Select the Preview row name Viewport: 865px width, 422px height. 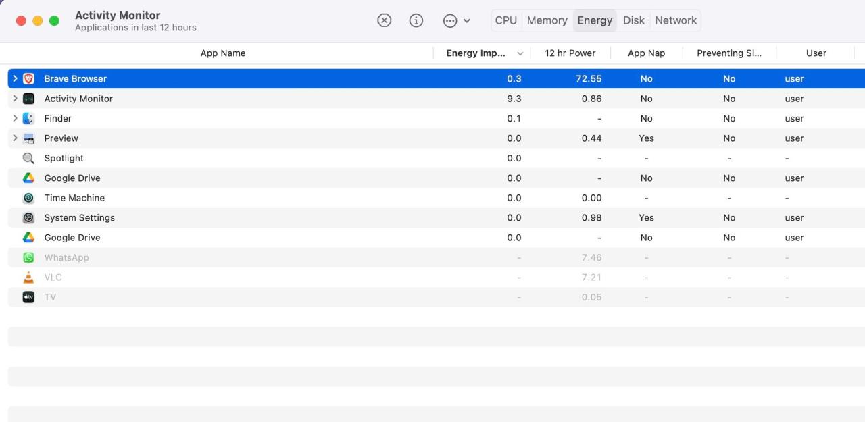tap(61, 138)
